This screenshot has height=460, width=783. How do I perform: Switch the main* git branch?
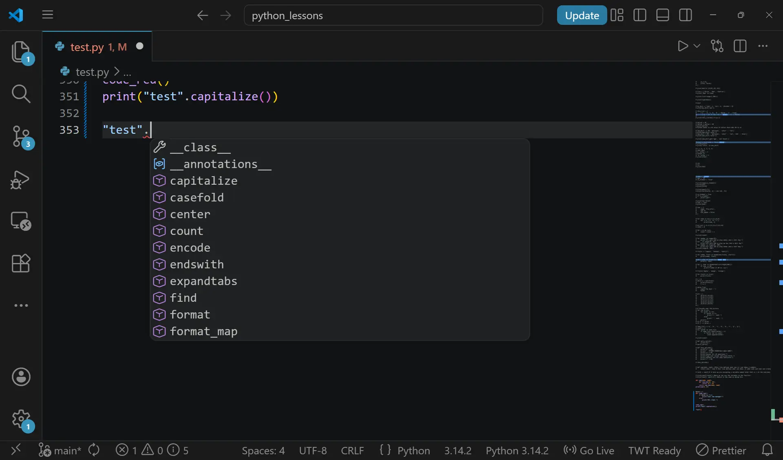60,450
